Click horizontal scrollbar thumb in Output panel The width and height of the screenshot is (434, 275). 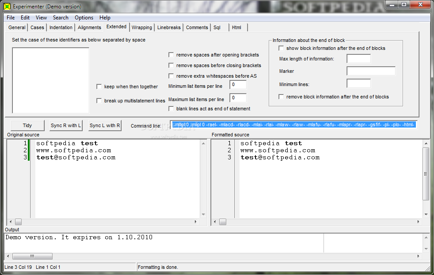(x=32, y=256)
